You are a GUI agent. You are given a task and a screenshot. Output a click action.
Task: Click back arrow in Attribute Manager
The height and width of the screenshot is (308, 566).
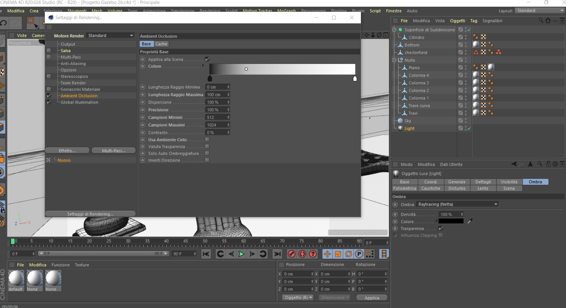coord(514,164)
